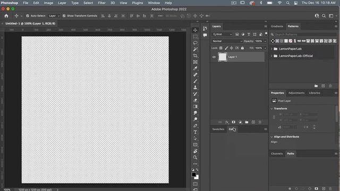Image resolution: width=340 pixels, height=191 pixels.
Task: Add a layer mask in Layers panel
Action: (234, 122)
